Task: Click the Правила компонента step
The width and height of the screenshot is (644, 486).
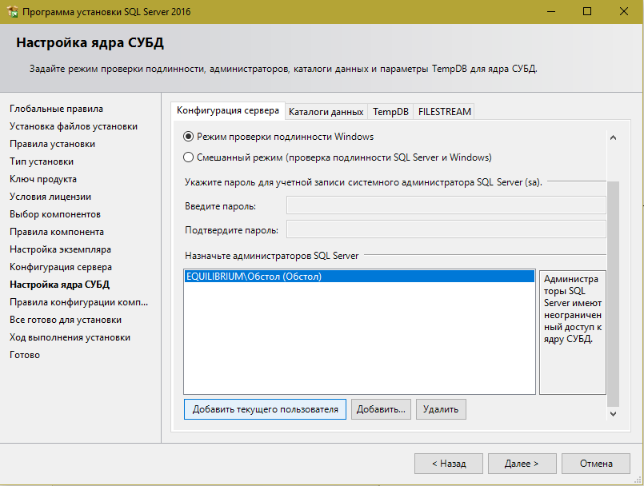Action: click(57, 232)
